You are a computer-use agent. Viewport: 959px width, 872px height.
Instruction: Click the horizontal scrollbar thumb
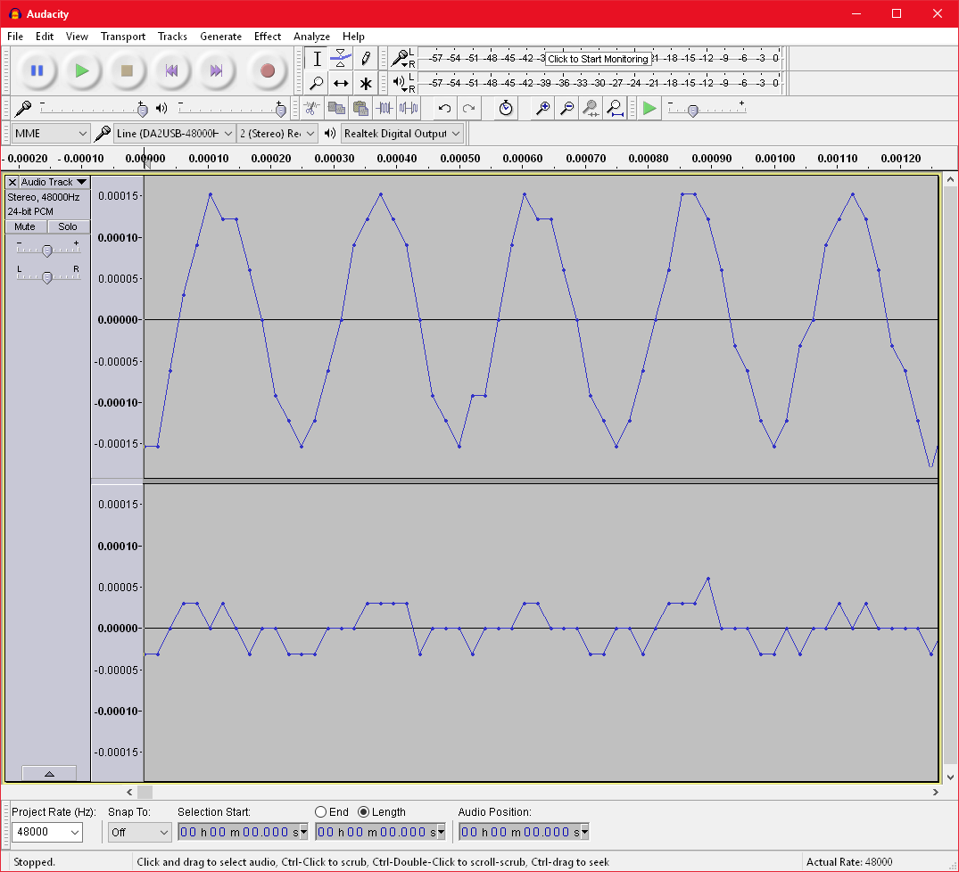point(145,792)
